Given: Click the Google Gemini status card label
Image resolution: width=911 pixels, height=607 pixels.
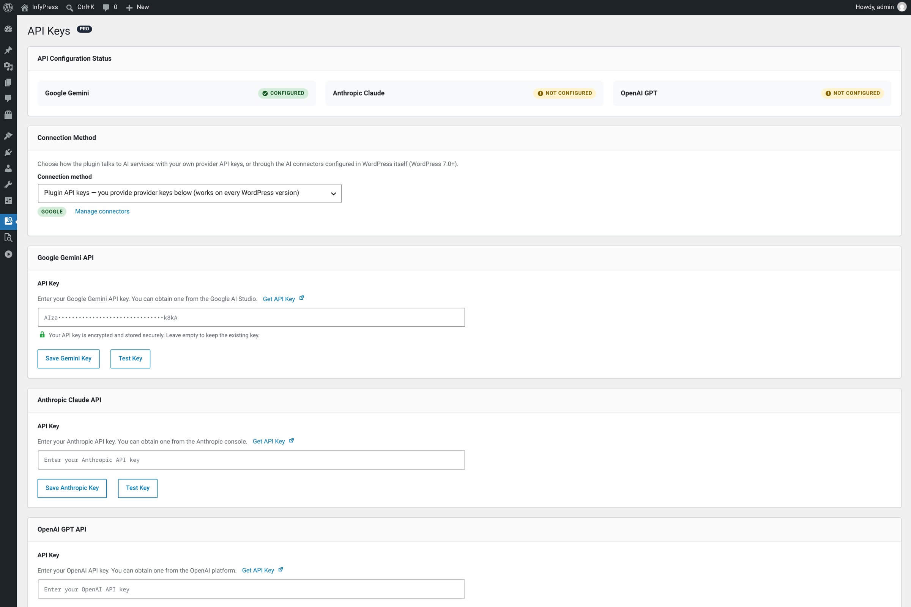Looking at the screenshot, I should 67,93.
